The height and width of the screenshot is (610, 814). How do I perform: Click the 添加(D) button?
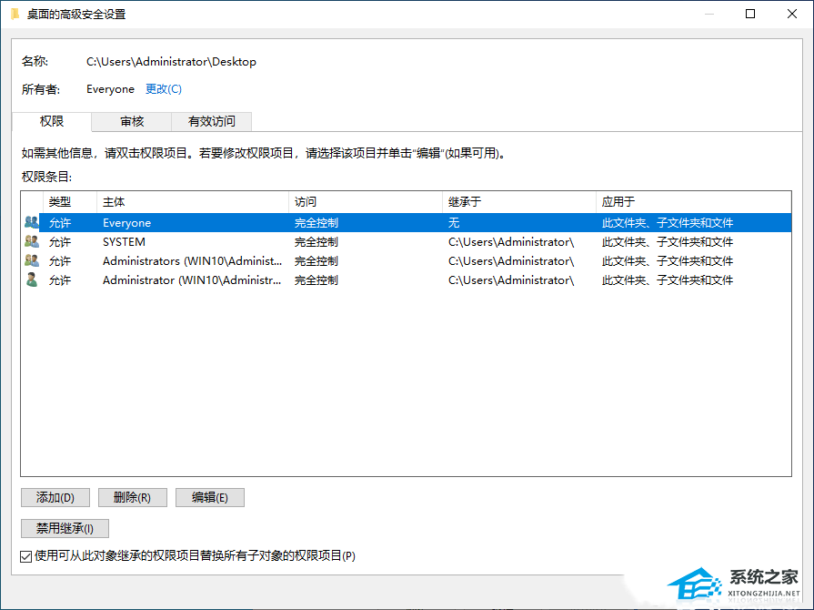pos(55,498)
